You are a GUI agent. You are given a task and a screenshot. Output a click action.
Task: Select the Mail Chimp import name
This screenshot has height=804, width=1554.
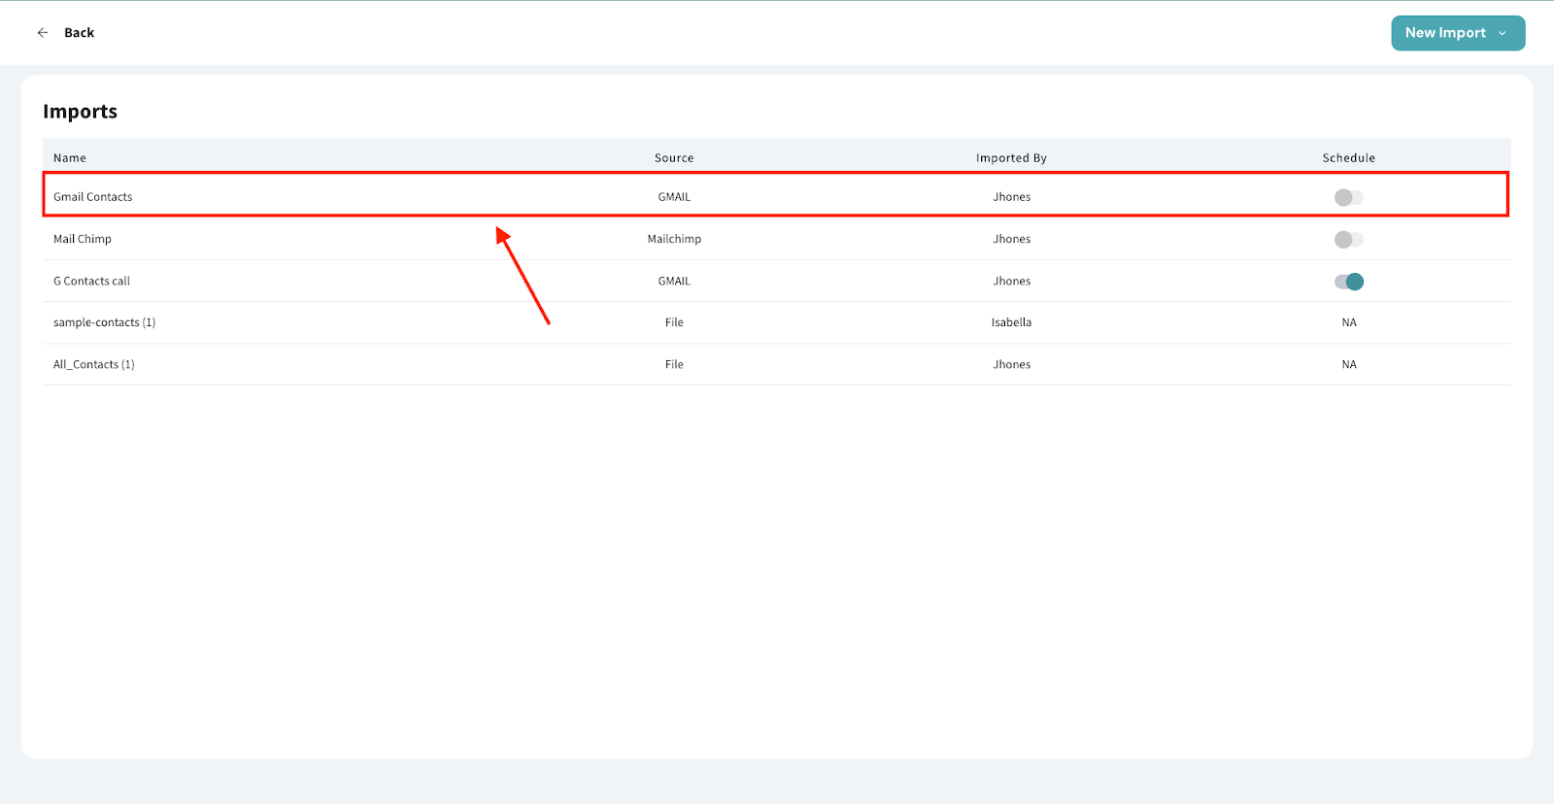pyautogui.click(x=83, y=239)
